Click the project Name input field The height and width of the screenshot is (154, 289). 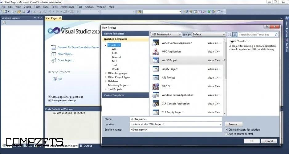[176, 119]
